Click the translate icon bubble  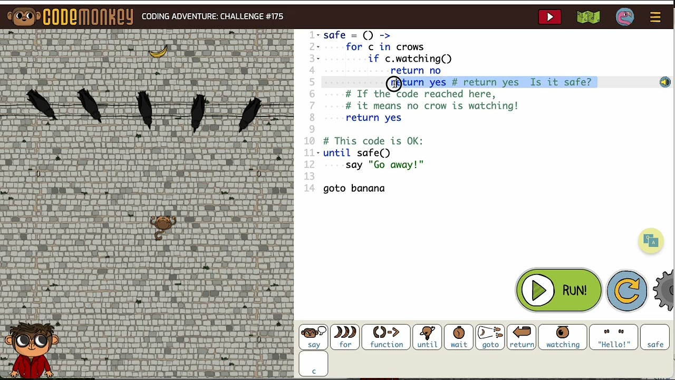(x=651, y=241)
